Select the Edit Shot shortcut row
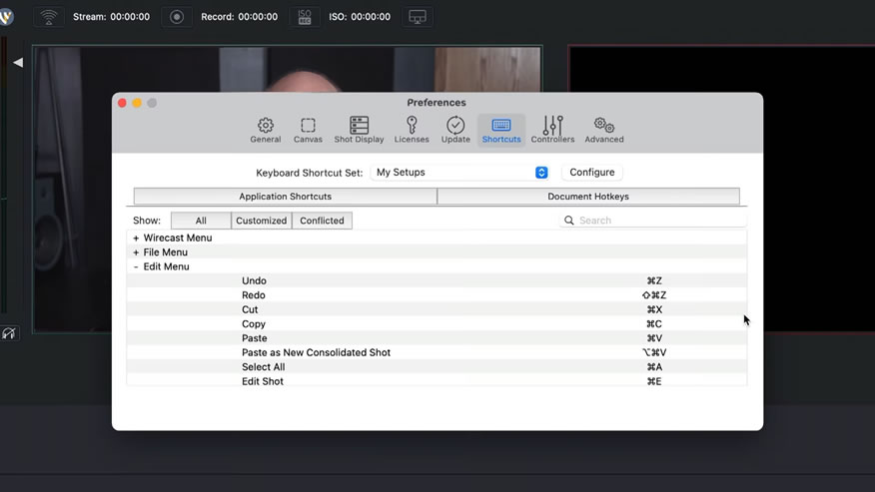 [437, 381]
